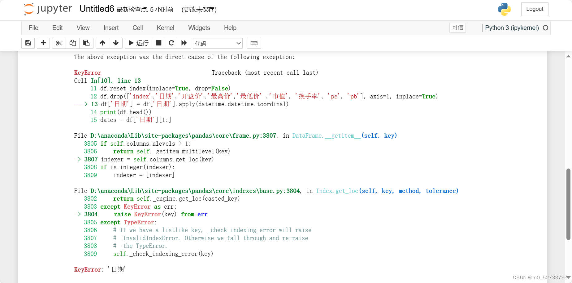Cut the selected cell
Screen dimensions: 572x283
tap(58, 43)
